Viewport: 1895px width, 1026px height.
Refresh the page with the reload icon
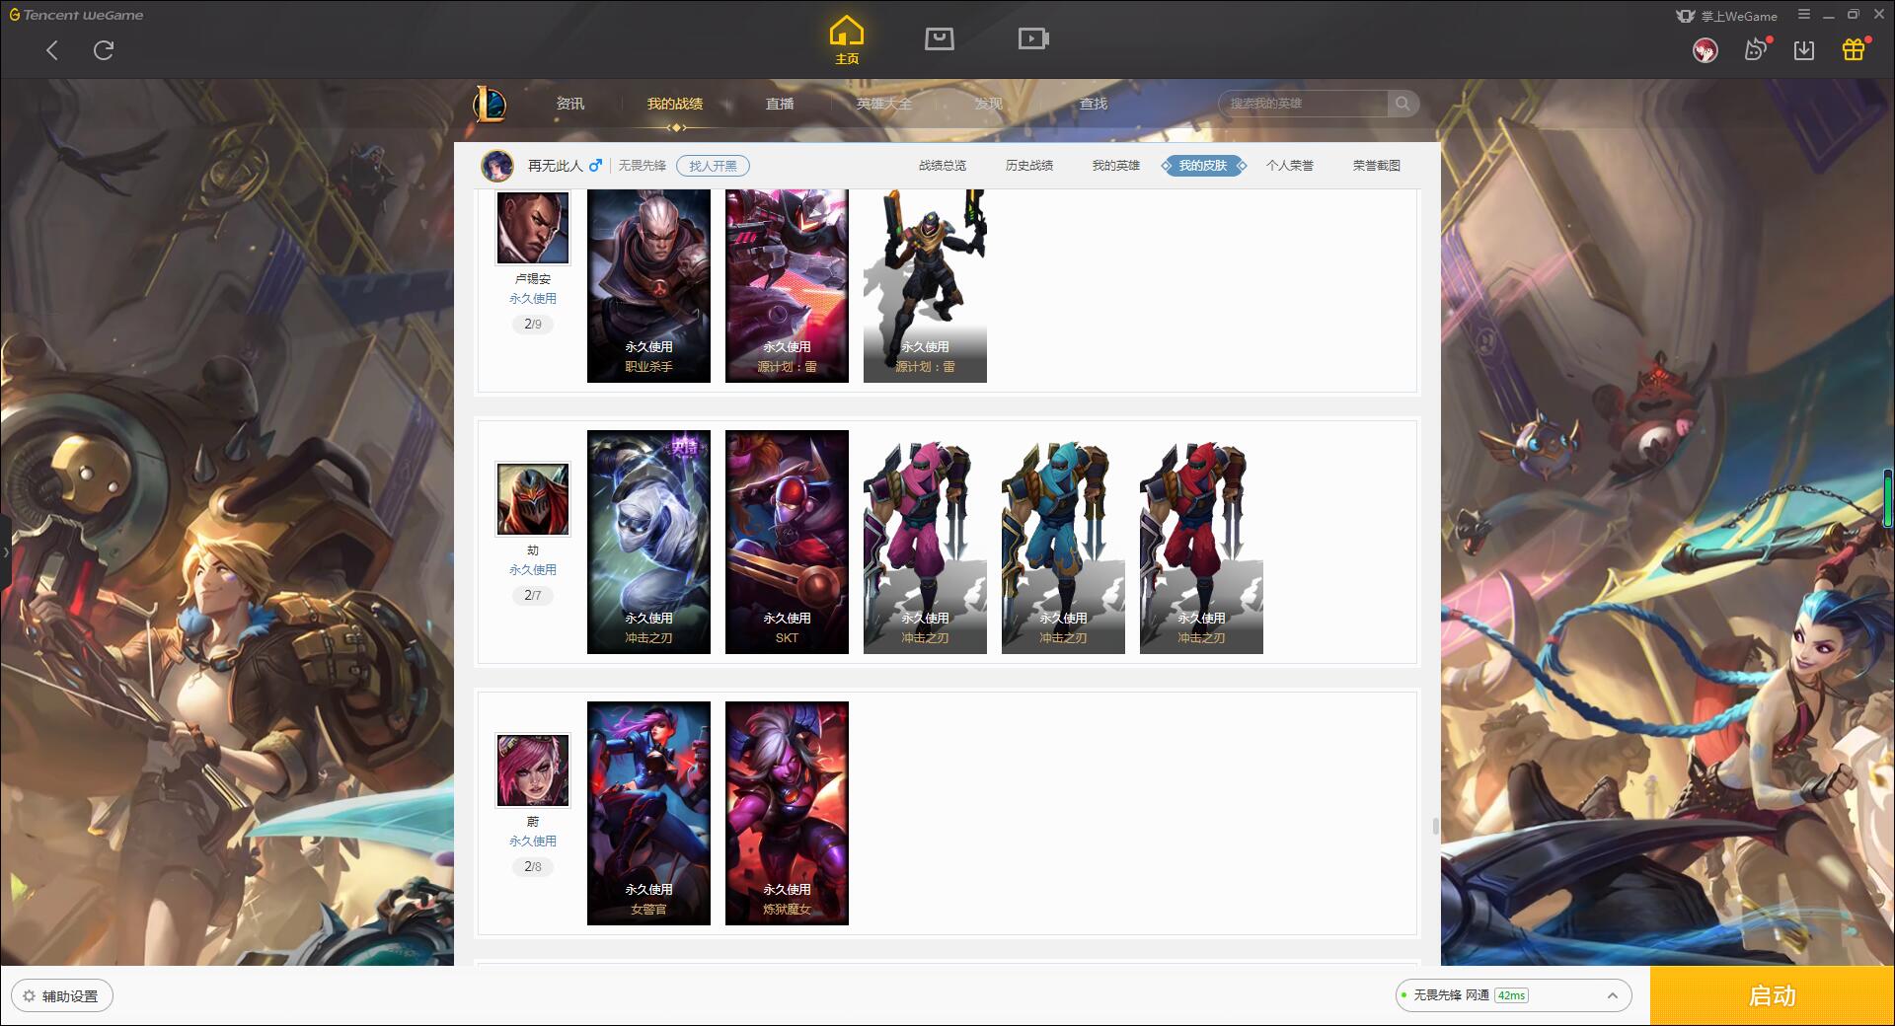click(x=104, y=50)
